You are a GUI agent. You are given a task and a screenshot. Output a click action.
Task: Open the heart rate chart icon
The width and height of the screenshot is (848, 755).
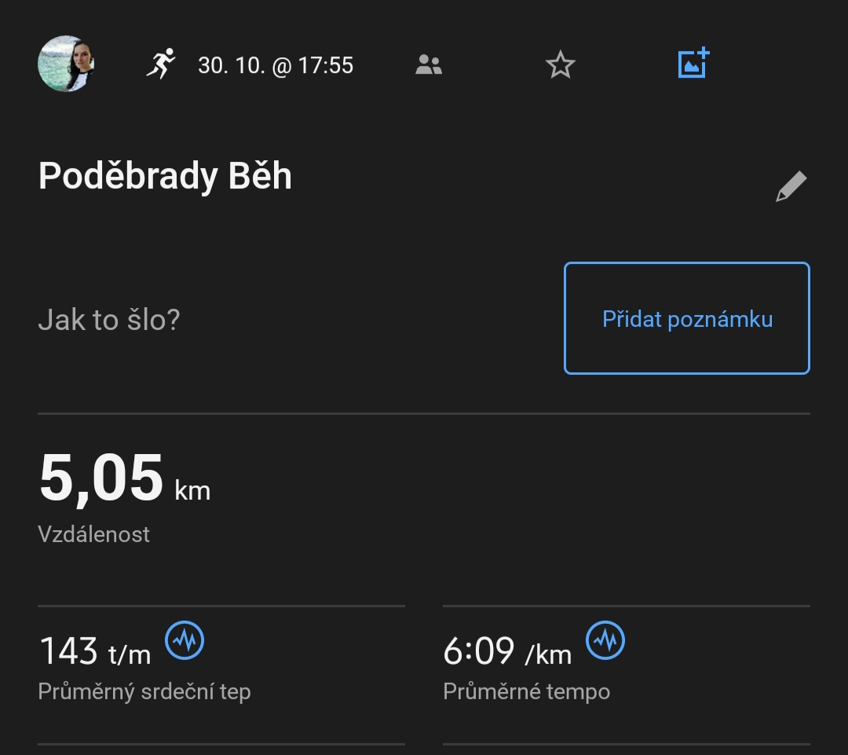185,641
